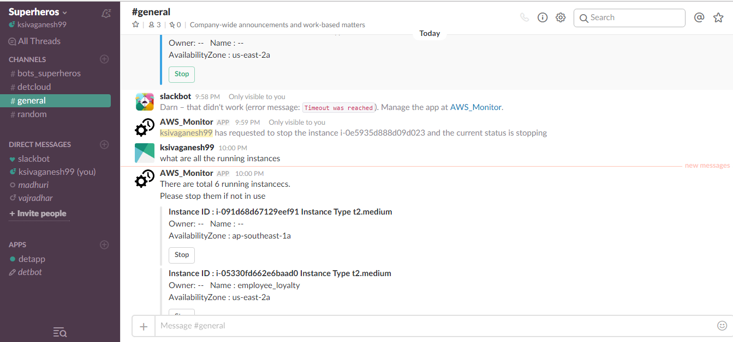Open the detcloud channel

click(x=34, y=87)
